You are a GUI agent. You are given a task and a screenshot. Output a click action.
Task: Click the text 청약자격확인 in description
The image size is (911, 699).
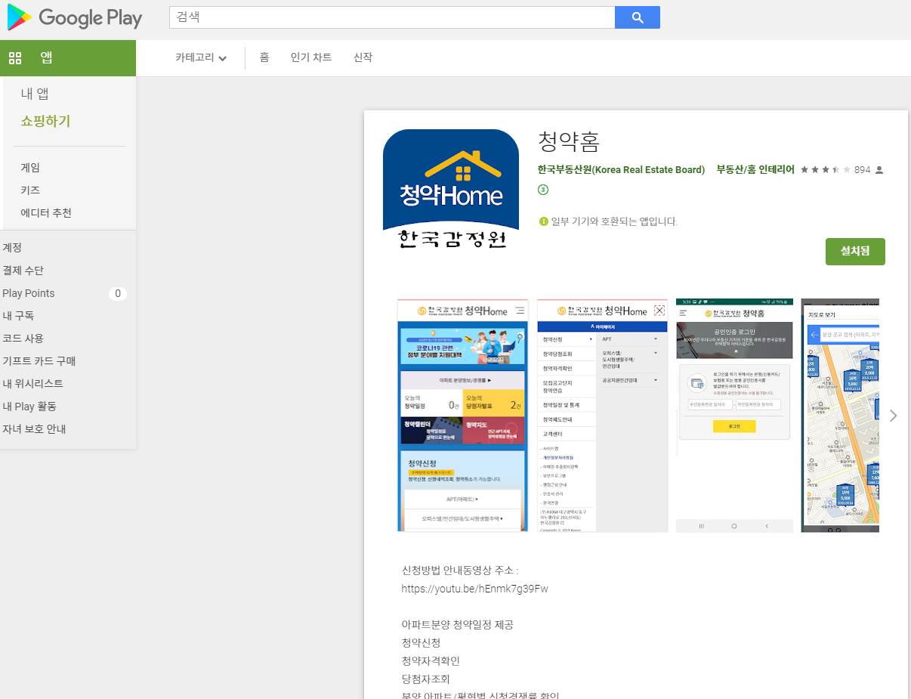[x=431, y=661]
